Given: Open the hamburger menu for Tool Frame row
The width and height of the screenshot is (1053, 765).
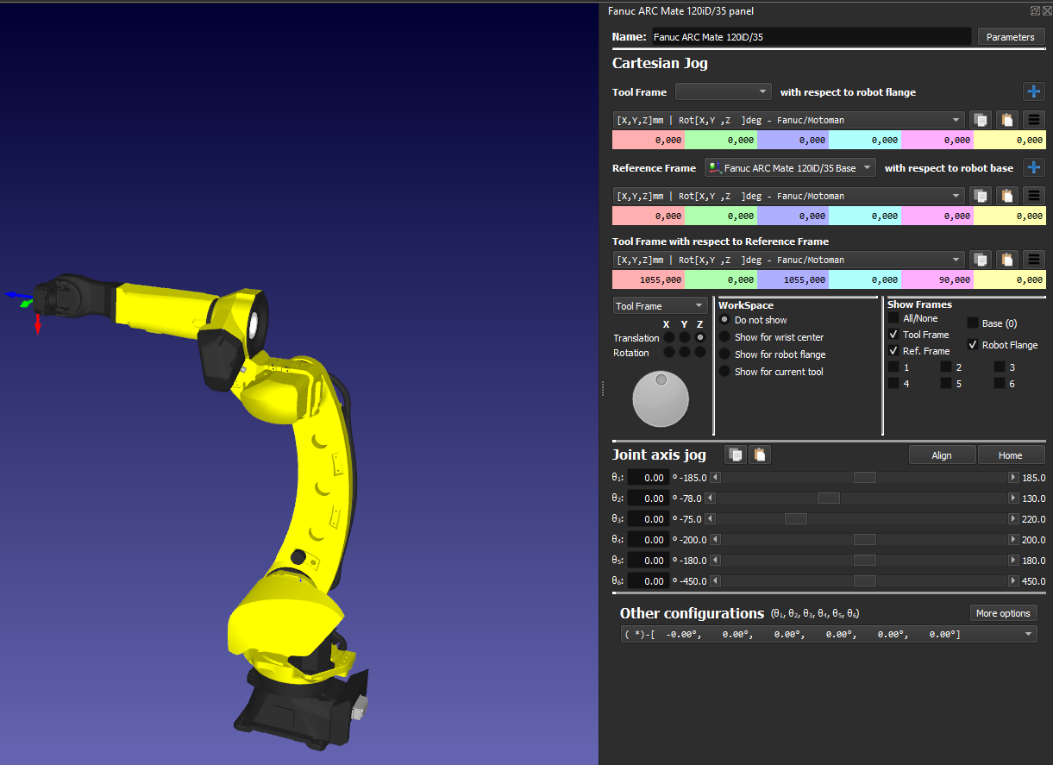Looking at the screenshot, I should tap(1035, 120).
